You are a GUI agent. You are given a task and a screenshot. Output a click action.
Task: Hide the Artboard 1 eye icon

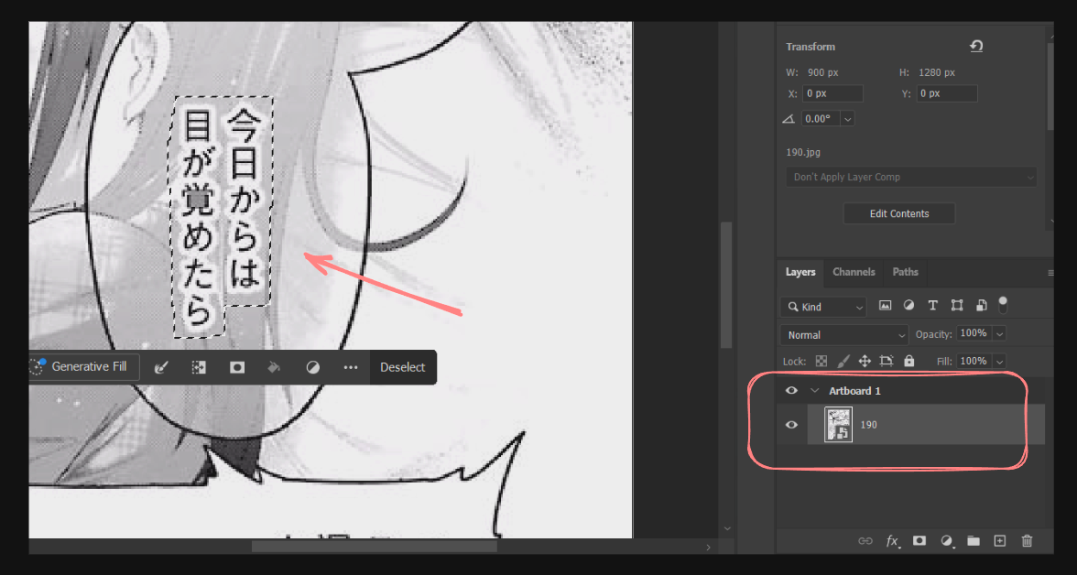pos(791,390)
